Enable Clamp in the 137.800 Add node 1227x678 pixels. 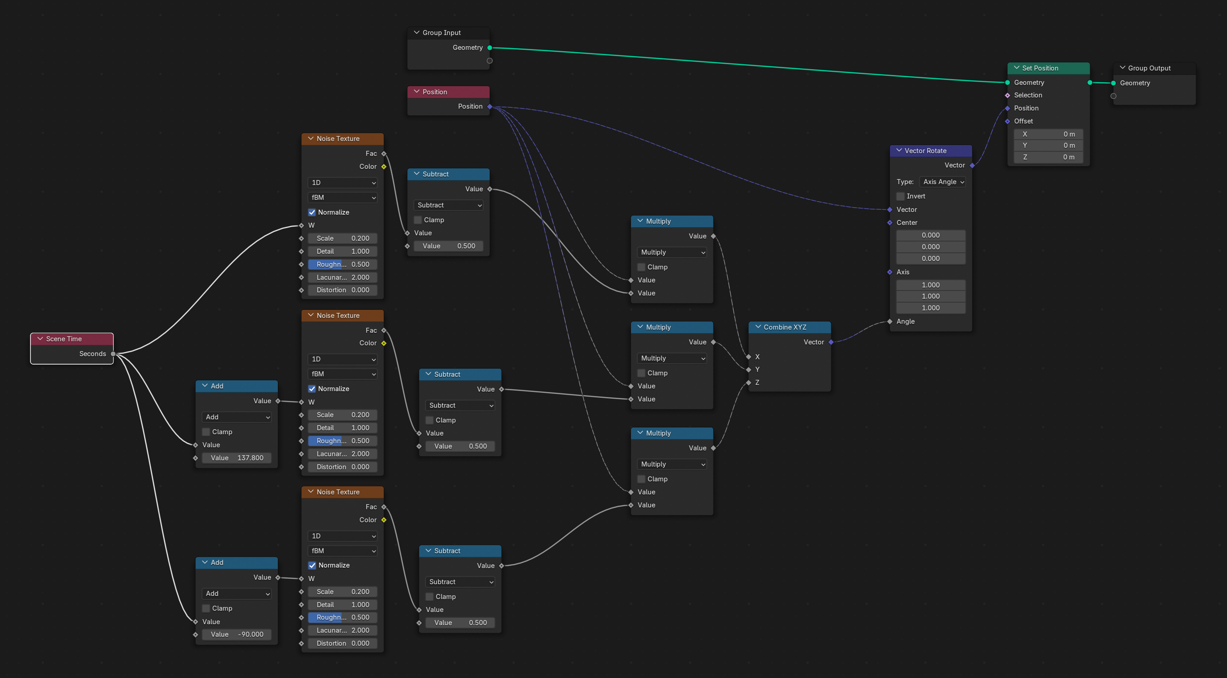pos(206,432)
